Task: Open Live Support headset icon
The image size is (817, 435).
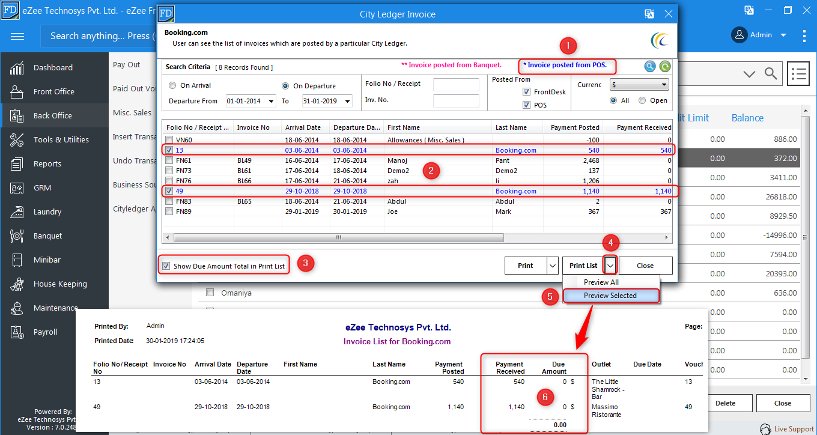Action: tap(765, 429)
